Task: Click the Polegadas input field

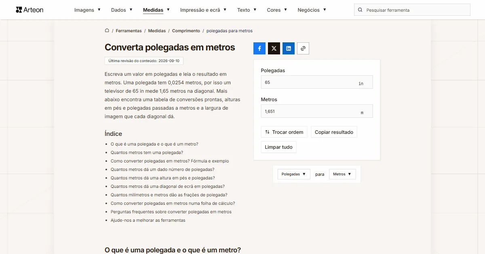Action: pos(317,82)
